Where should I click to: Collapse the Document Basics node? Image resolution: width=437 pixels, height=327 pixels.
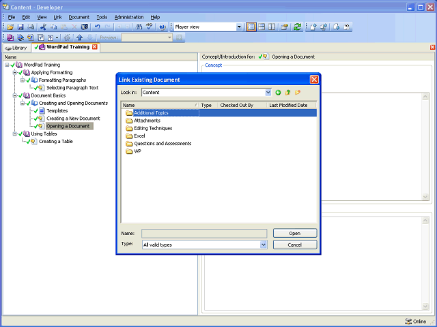[15, 95]
